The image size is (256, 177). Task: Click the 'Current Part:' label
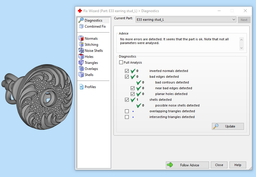tap(123, 18)
